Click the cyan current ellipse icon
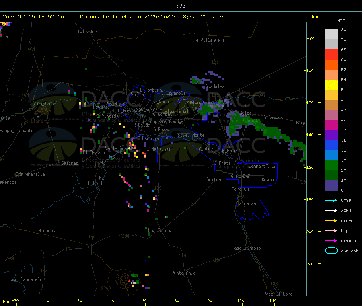Screen dimensions: 362x306 tap(331, 251)
